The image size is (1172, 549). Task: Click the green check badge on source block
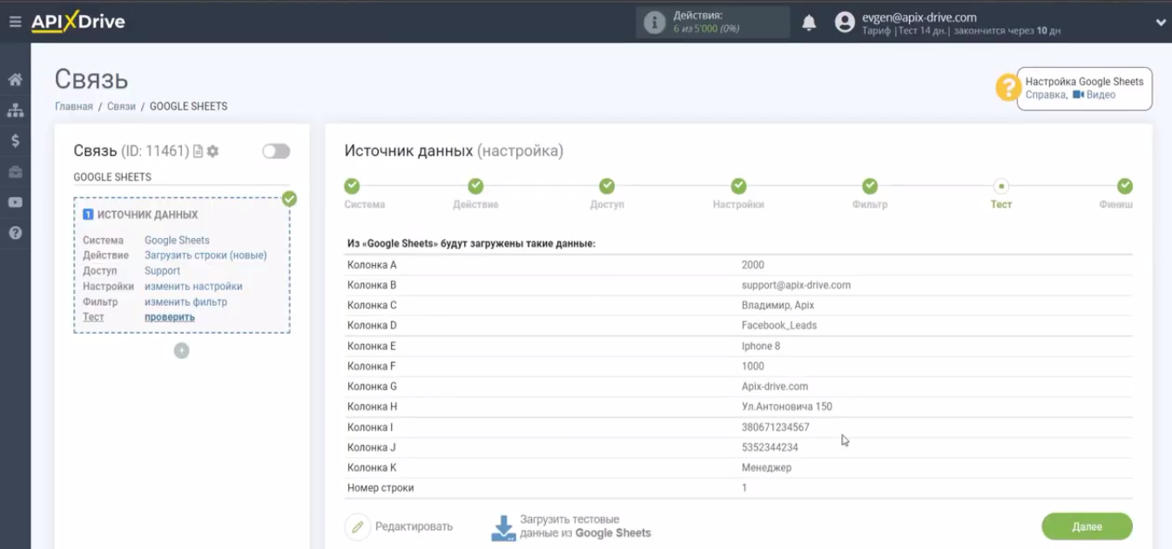(x=289, y=199)
